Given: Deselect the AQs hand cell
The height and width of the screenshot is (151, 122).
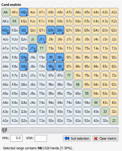Looking at the screenshot, I should tap(24, 12).
